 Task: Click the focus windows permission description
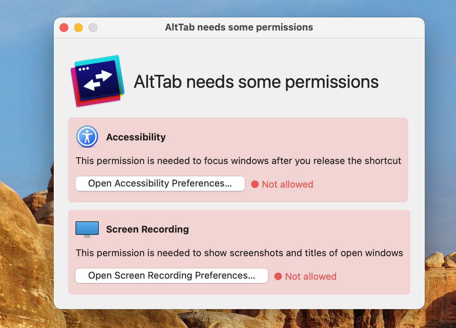click(x=238, y=161)
